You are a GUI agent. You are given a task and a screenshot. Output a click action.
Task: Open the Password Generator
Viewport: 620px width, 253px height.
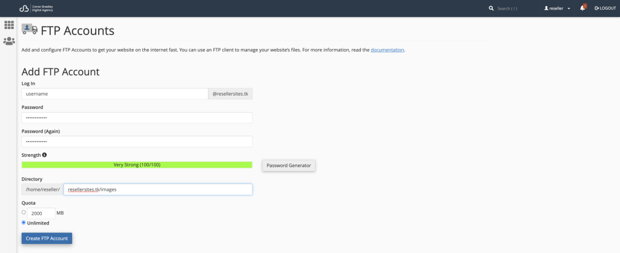pos(289,165)
